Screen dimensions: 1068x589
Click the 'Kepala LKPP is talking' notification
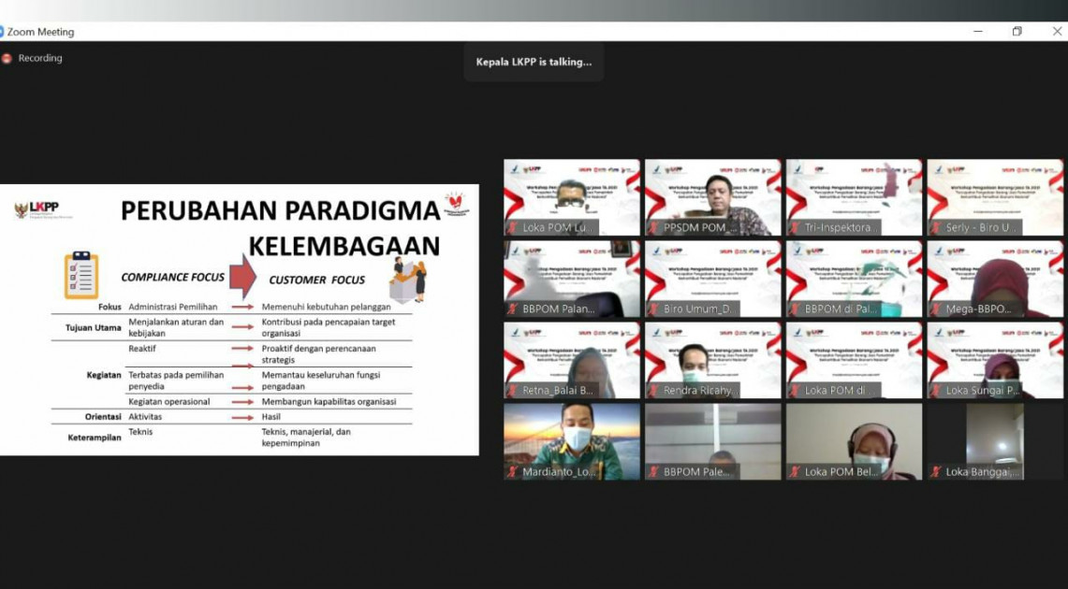tap(534, 62)
